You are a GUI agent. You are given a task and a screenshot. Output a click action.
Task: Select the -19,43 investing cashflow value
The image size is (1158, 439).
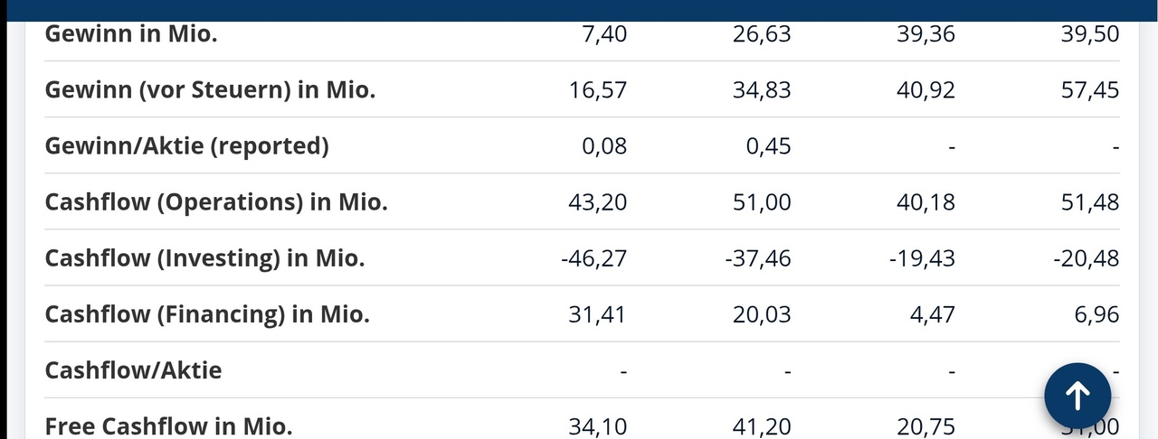(x=922, y=258)
